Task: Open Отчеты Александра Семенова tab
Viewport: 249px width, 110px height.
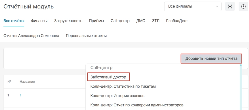Action: click(x=31, y=36)
